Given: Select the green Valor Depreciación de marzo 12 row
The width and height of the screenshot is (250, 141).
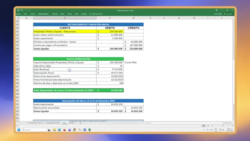Looking at the screenshot, I should pos(78,90).
